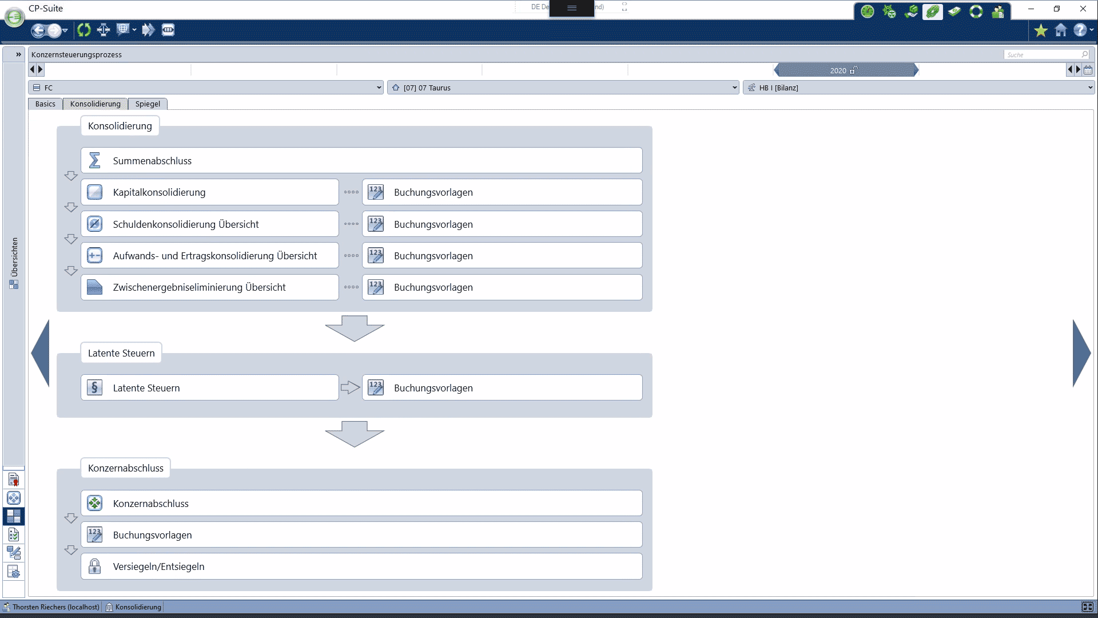The image size is (1098, 618).
Task: Open the Latente Steuern step
Action: pyautogui.click(x=210, y=387)
